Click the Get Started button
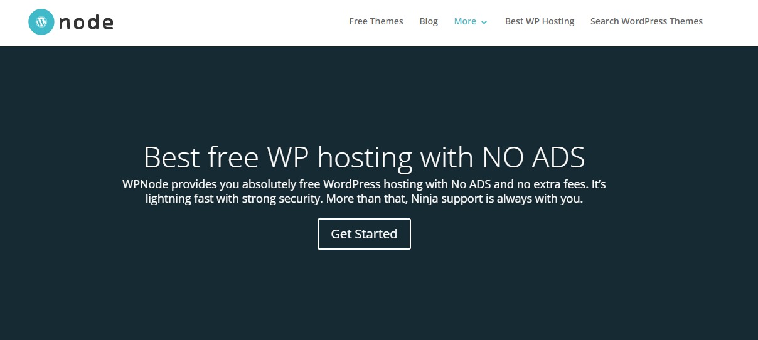758x340 pixels. [x=364, y=234]
